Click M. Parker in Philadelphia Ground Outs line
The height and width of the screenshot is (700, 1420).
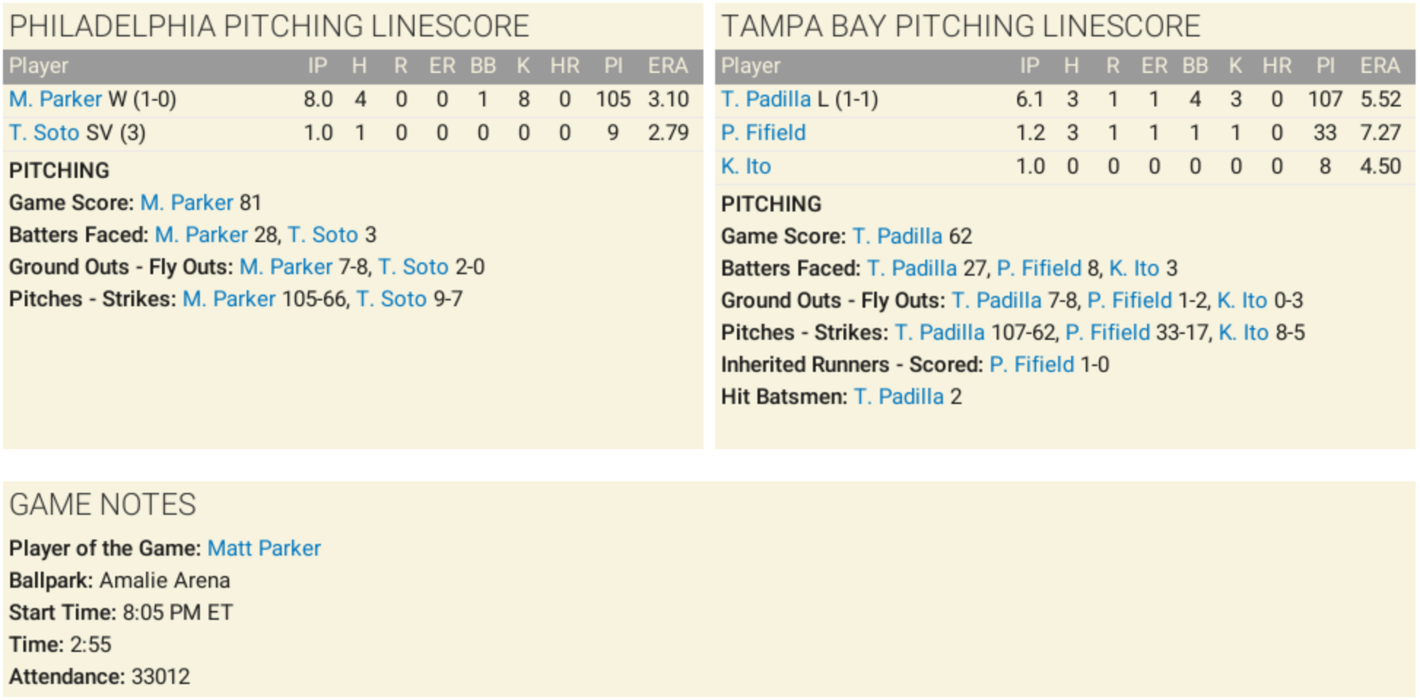coord(286,267)
